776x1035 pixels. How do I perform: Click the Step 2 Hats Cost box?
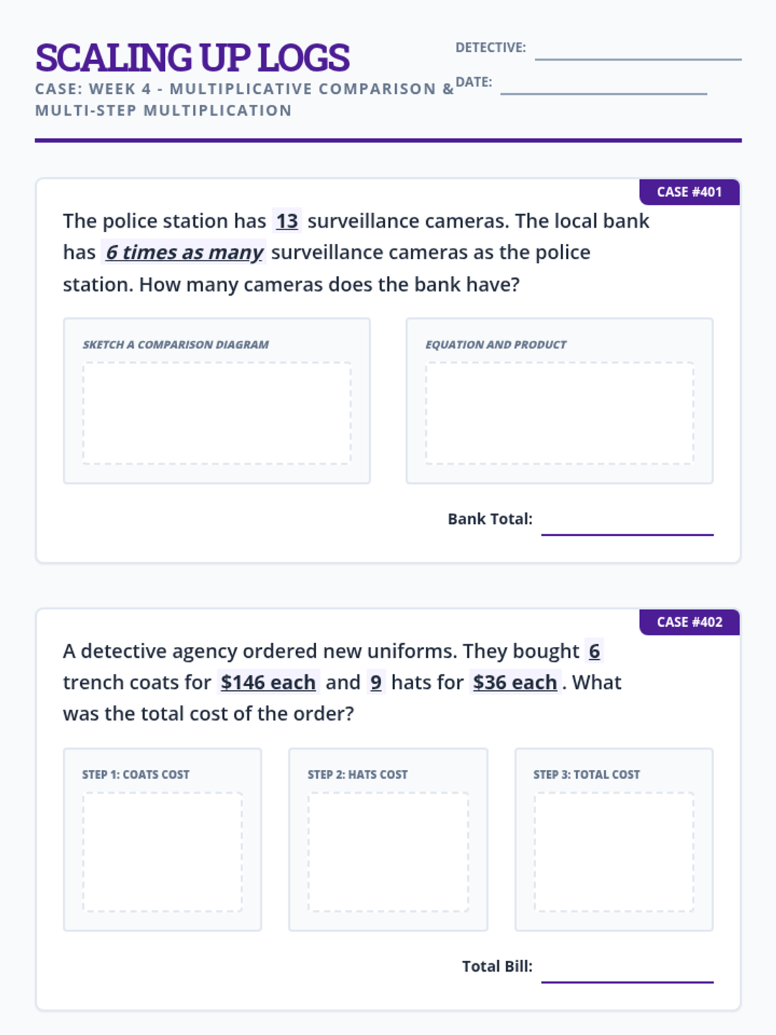388,851
